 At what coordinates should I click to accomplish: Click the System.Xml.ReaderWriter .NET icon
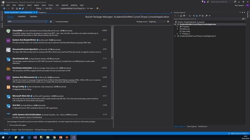point(8,40)
